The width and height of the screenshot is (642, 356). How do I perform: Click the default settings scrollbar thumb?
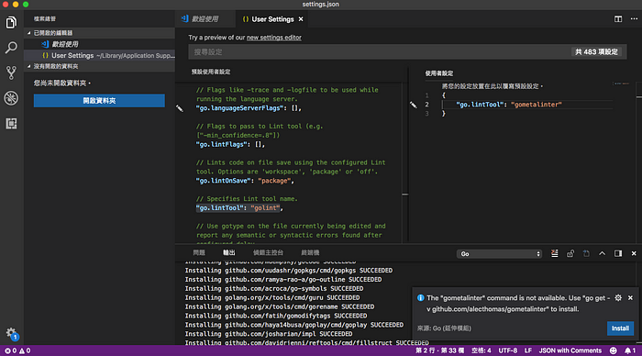coord(405,195)
